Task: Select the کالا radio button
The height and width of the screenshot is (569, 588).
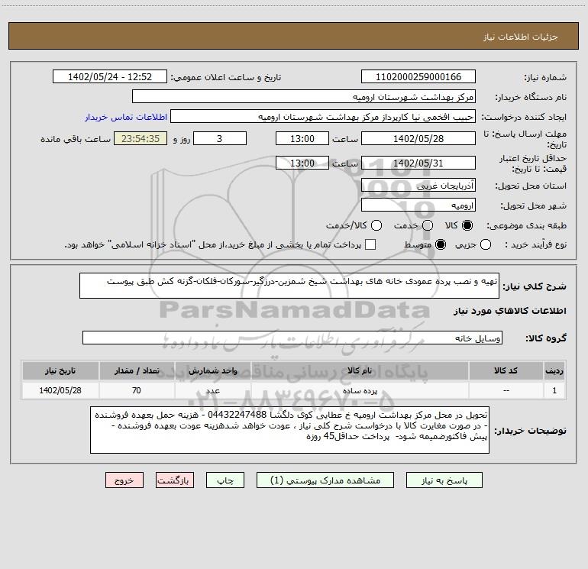Action: click(467, 225)
